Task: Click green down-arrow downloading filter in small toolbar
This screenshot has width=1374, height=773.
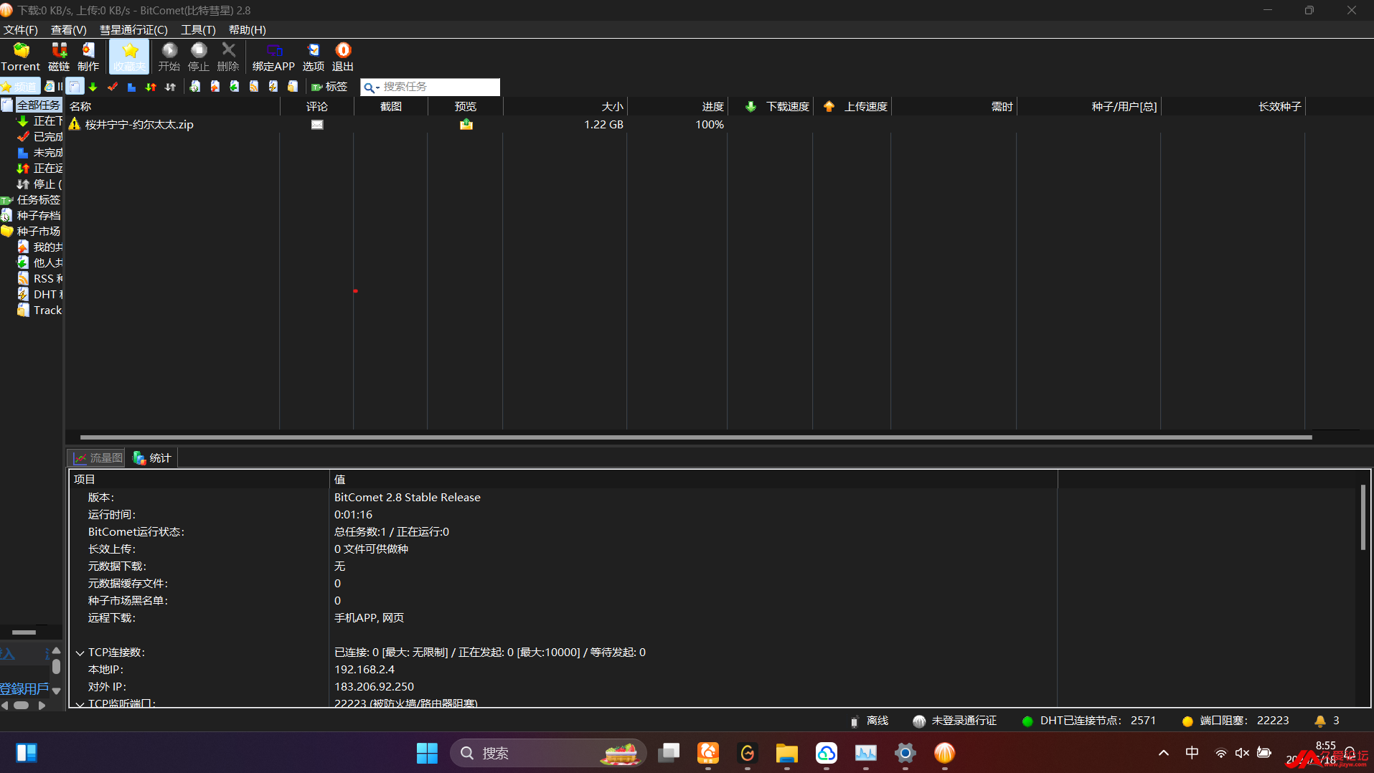Action: (x=93, y=87)
